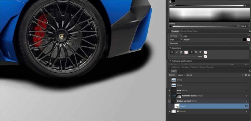Image resolution: width=251 pixels, height=121 pixels.
Task: Open the Layers panel gear settings icon
Action: coord(246,75)
